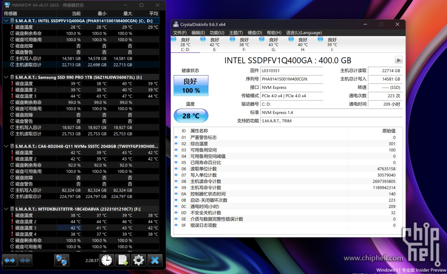447x274 pixels.
Task: Collapse the MTFDKBU3T8TFR sensor section
Action: pyautogui.click(x=6, y=209)
